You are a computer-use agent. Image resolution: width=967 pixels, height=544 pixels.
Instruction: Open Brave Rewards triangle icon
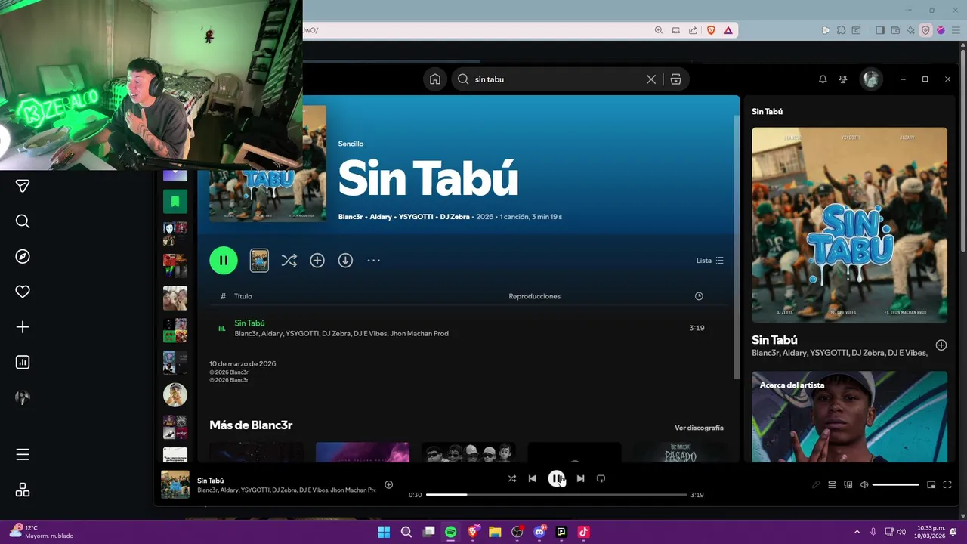[728, 30]
